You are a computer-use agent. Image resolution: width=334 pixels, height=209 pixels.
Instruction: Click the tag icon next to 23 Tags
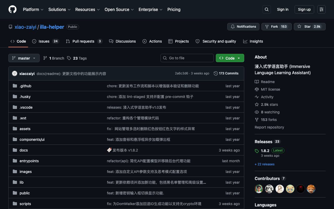coord(69,58)
